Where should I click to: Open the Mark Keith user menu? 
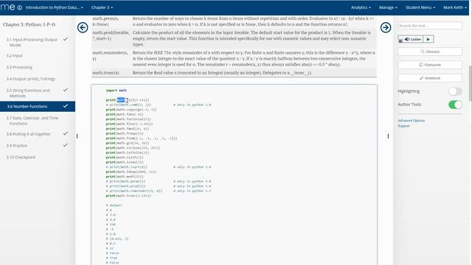tap(454, 7)
